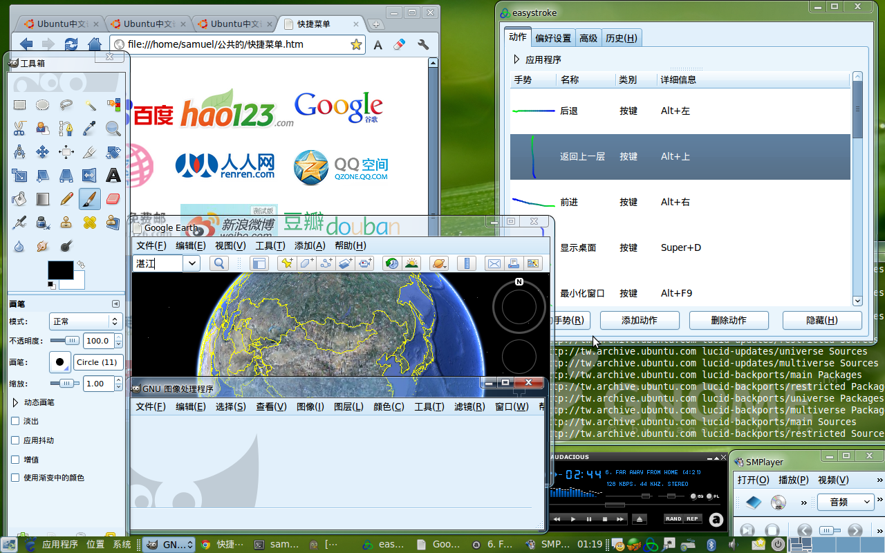The height and width of the screenshot is (553, 885).
Task: Expand the 应用程序 group in easystroke
Action: pos(516,59)
